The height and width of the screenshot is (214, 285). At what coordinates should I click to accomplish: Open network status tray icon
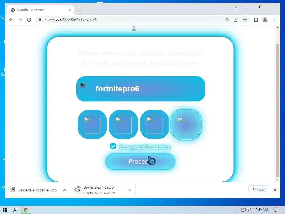click(243, 210)
